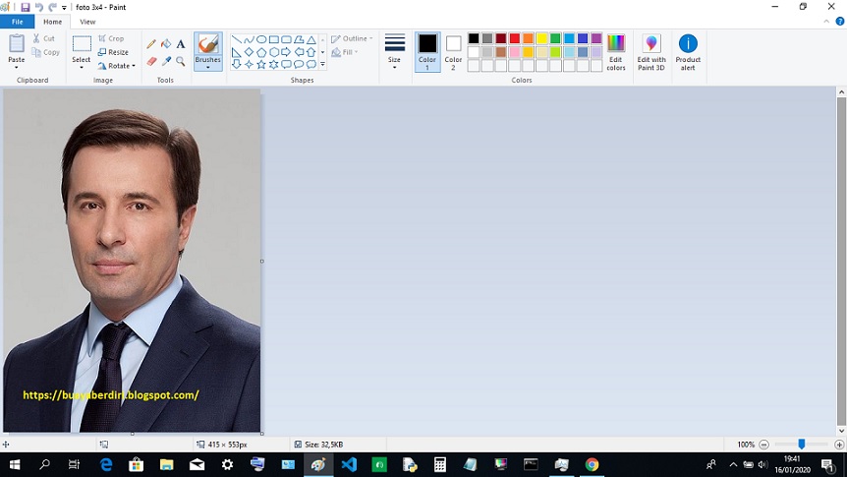Choose the Five-point star shape
847x477 pixels.
point(261,64)
